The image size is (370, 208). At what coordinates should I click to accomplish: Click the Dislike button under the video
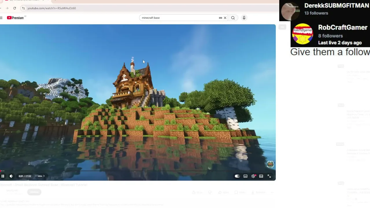tap(210, 192)
